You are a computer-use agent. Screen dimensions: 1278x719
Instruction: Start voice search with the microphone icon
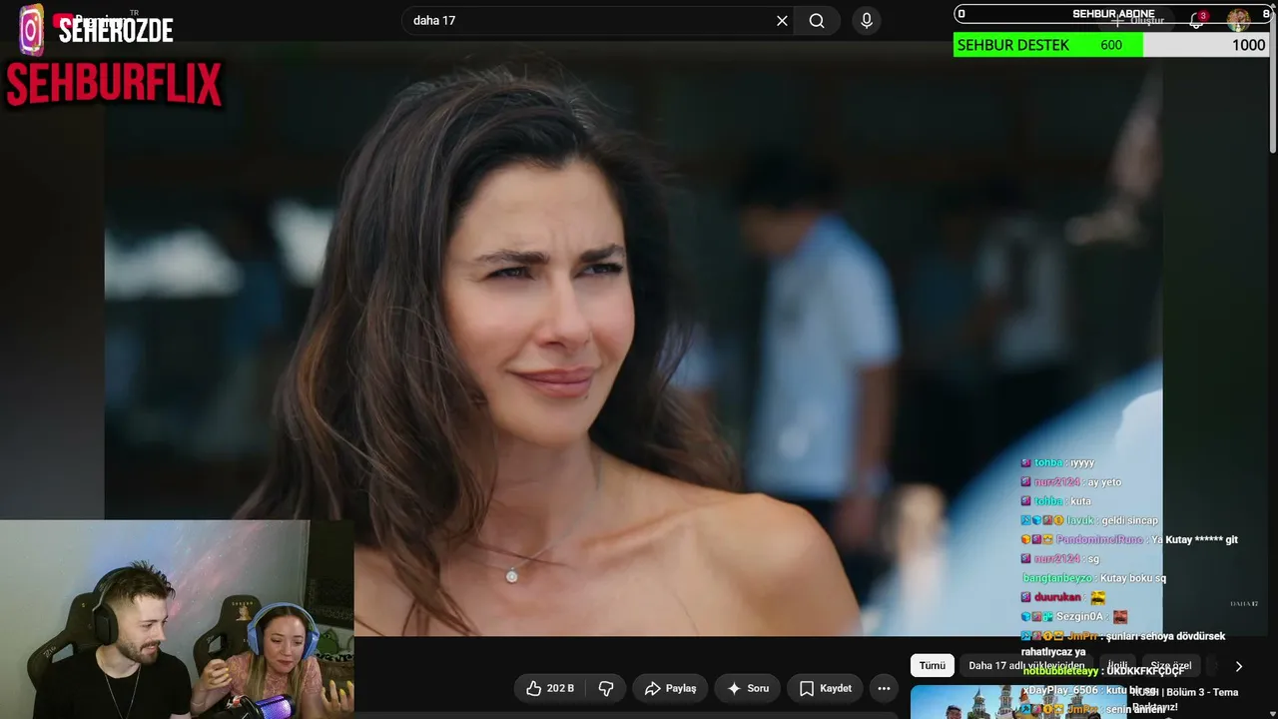(867, 21)
